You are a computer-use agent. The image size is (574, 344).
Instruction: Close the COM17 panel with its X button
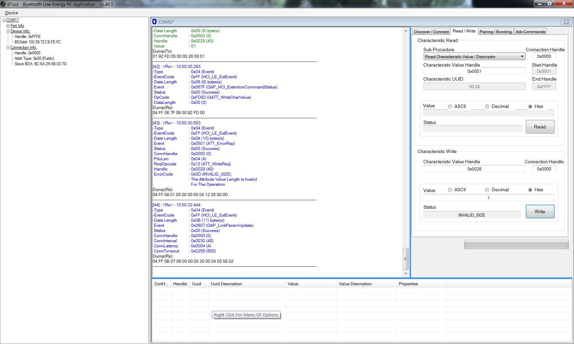pyautogui.click(x=566, y=22)
